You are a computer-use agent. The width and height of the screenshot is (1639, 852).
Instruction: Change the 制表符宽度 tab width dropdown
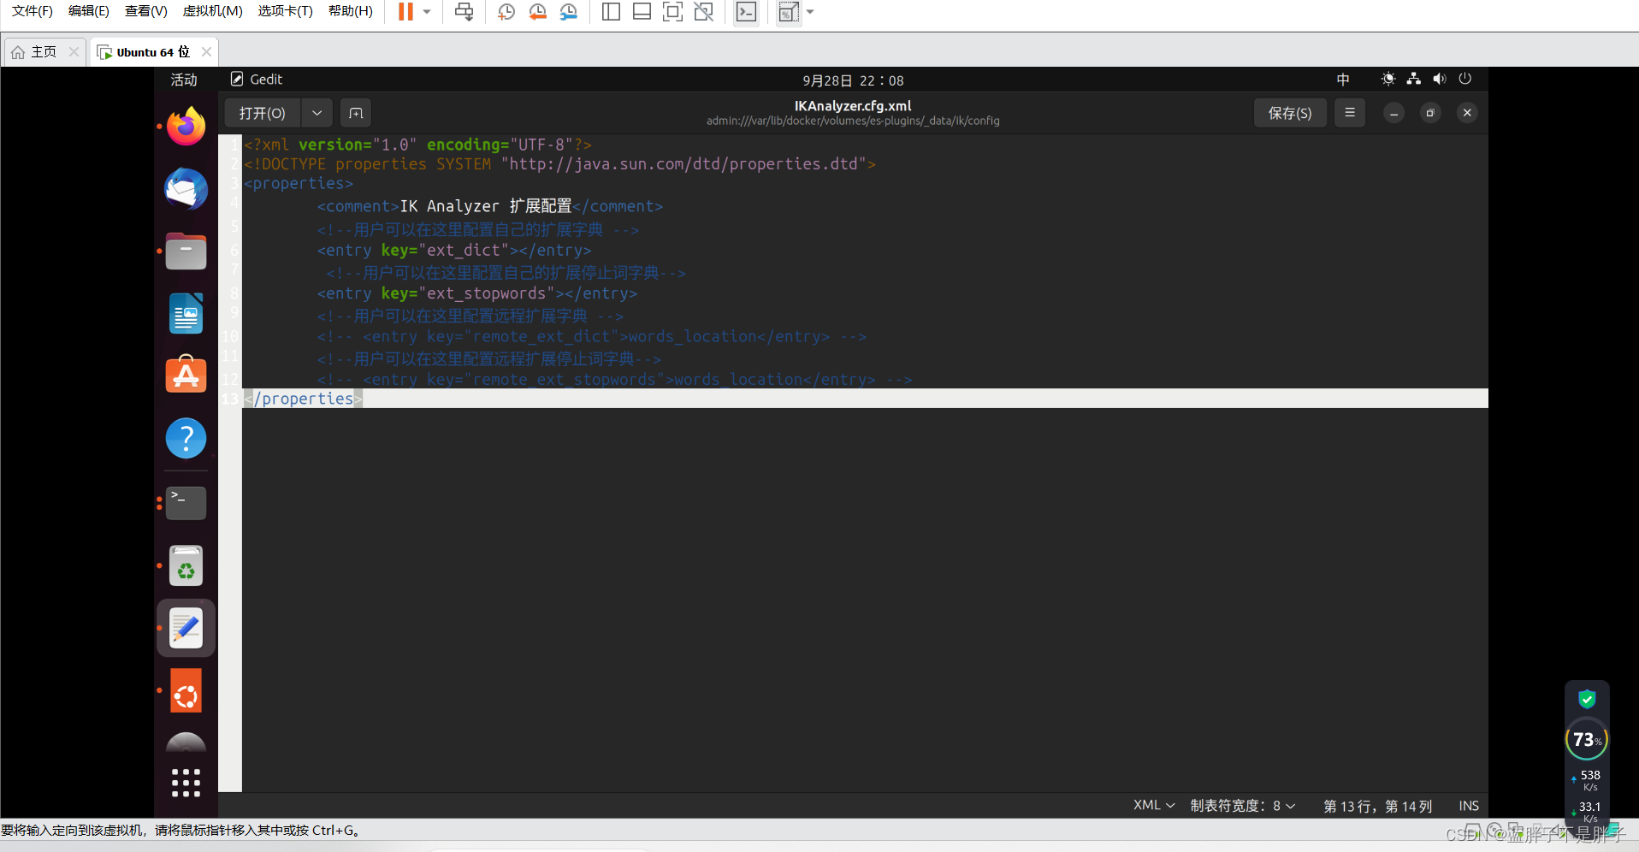point(1243,806)
